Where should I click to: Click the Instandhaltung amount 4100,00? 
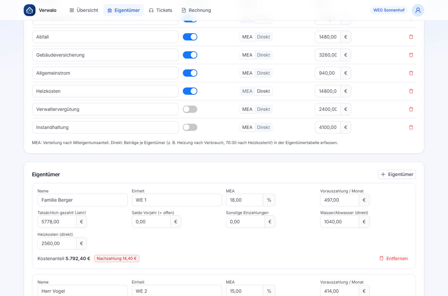coord(328,127)
